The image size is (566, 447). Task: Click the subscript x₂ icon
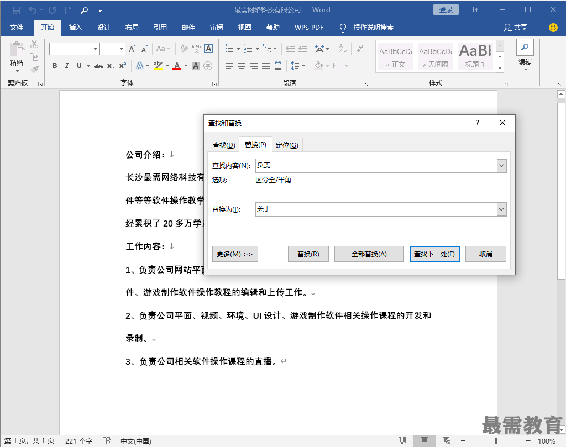[x=111, y=66]
